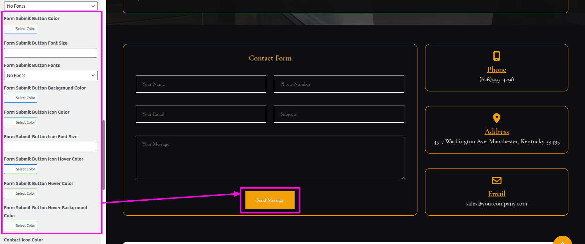Click the envelope Email icon

click(497, 181)
